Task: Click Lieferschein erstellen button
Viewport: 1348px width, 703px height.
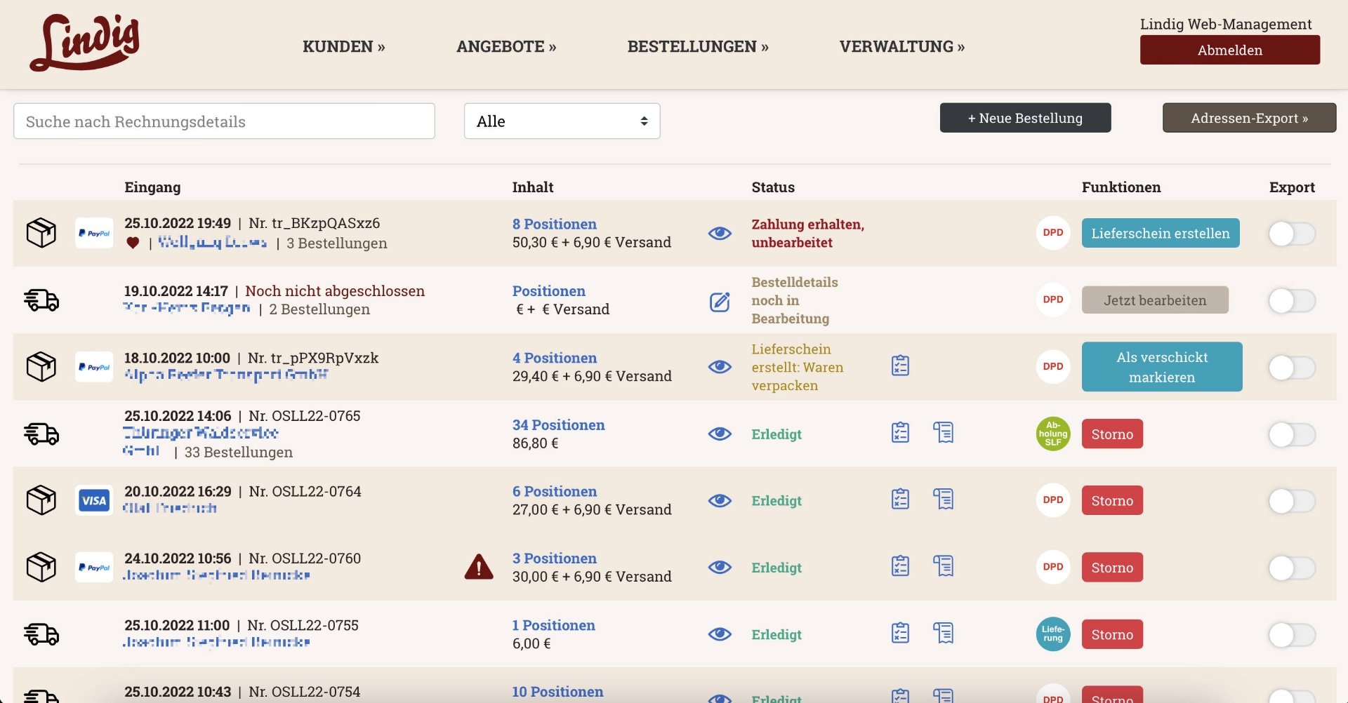Action: click(x=1160, y=233)
